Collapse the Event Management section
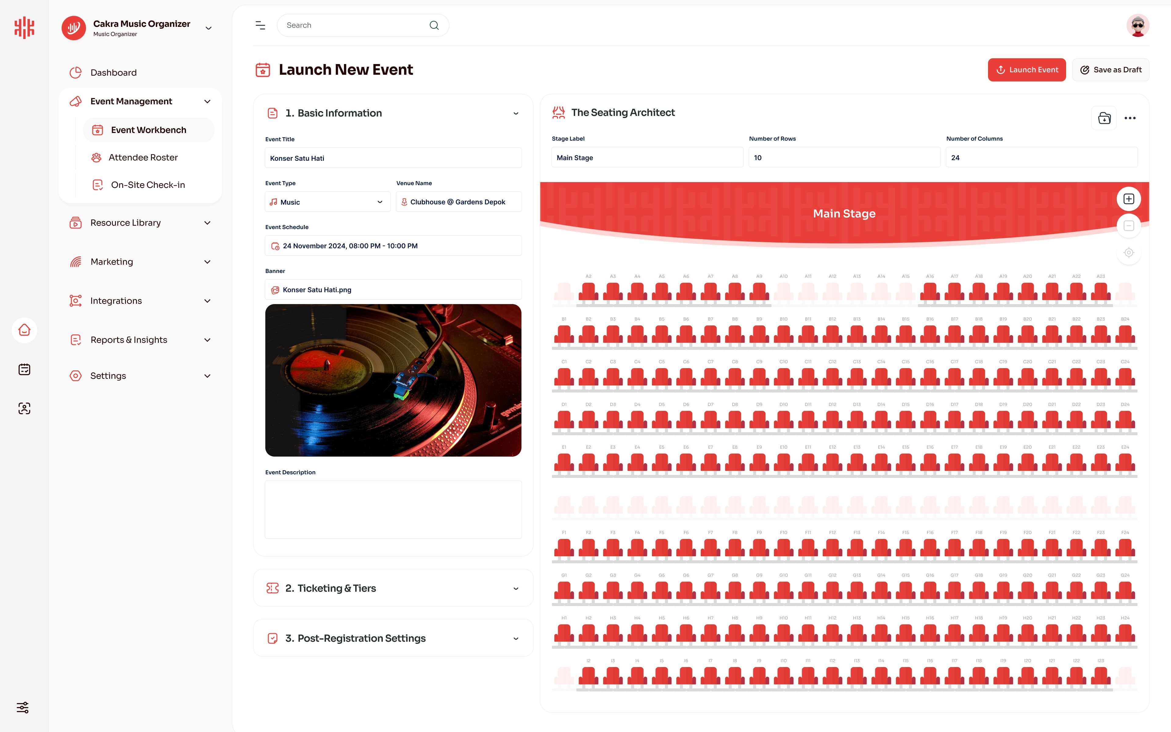1171x732 pixels. [x=140, y=101]
